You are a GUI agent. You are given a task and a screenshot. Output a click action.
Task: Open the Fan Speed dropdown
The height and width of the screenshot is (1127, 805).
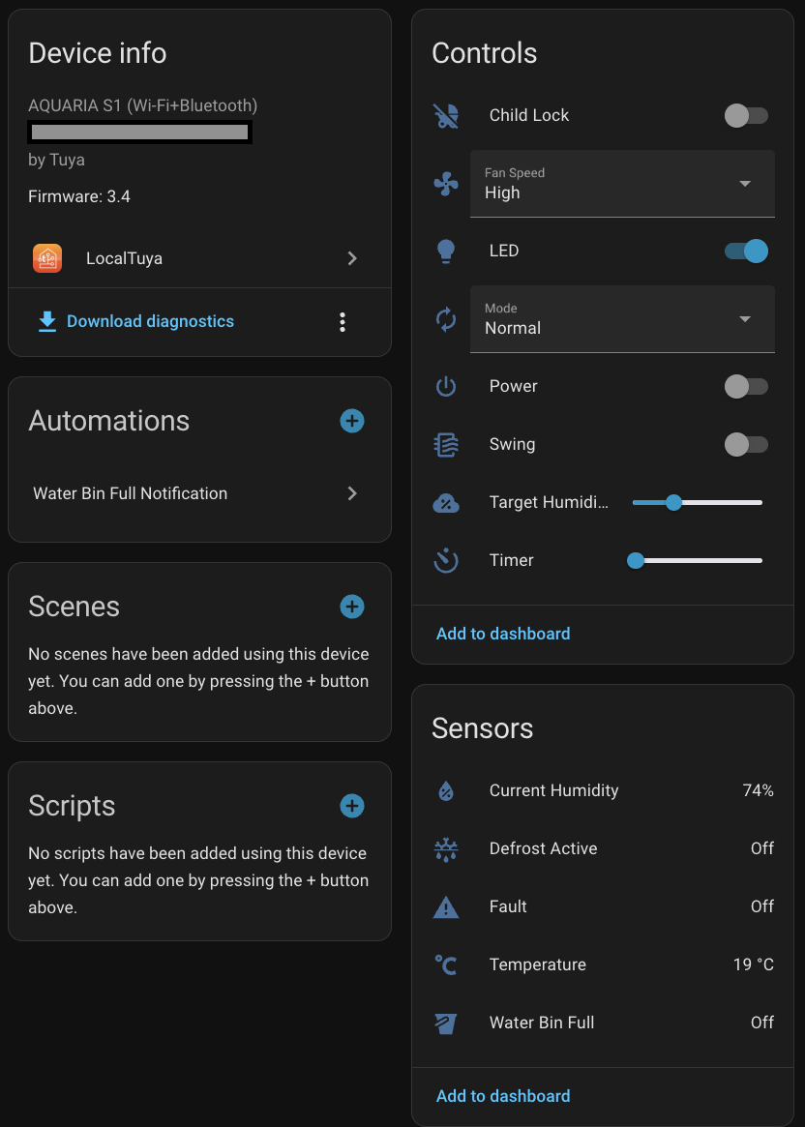click(622, 184)
